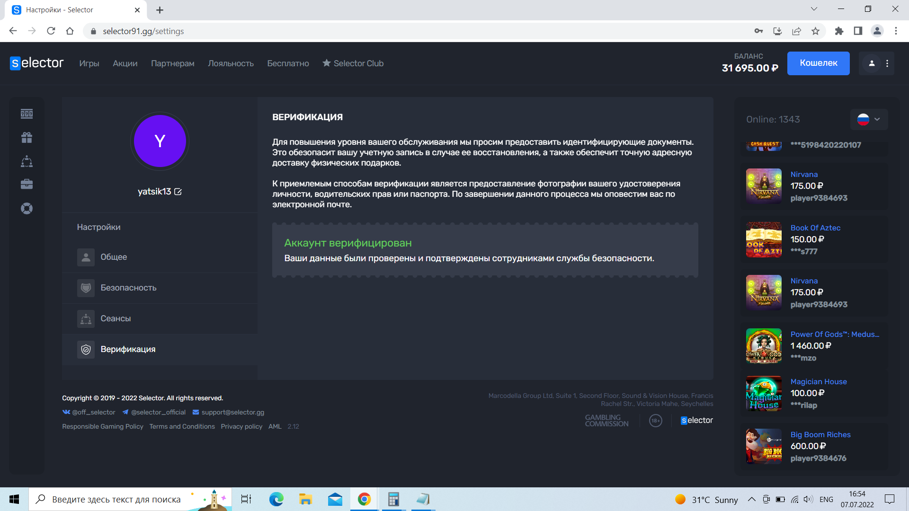This screenshot has width=909, height=511.
Task: Click the Book Of Aztec game thumbnail
Action: click(x=764, y=239)
